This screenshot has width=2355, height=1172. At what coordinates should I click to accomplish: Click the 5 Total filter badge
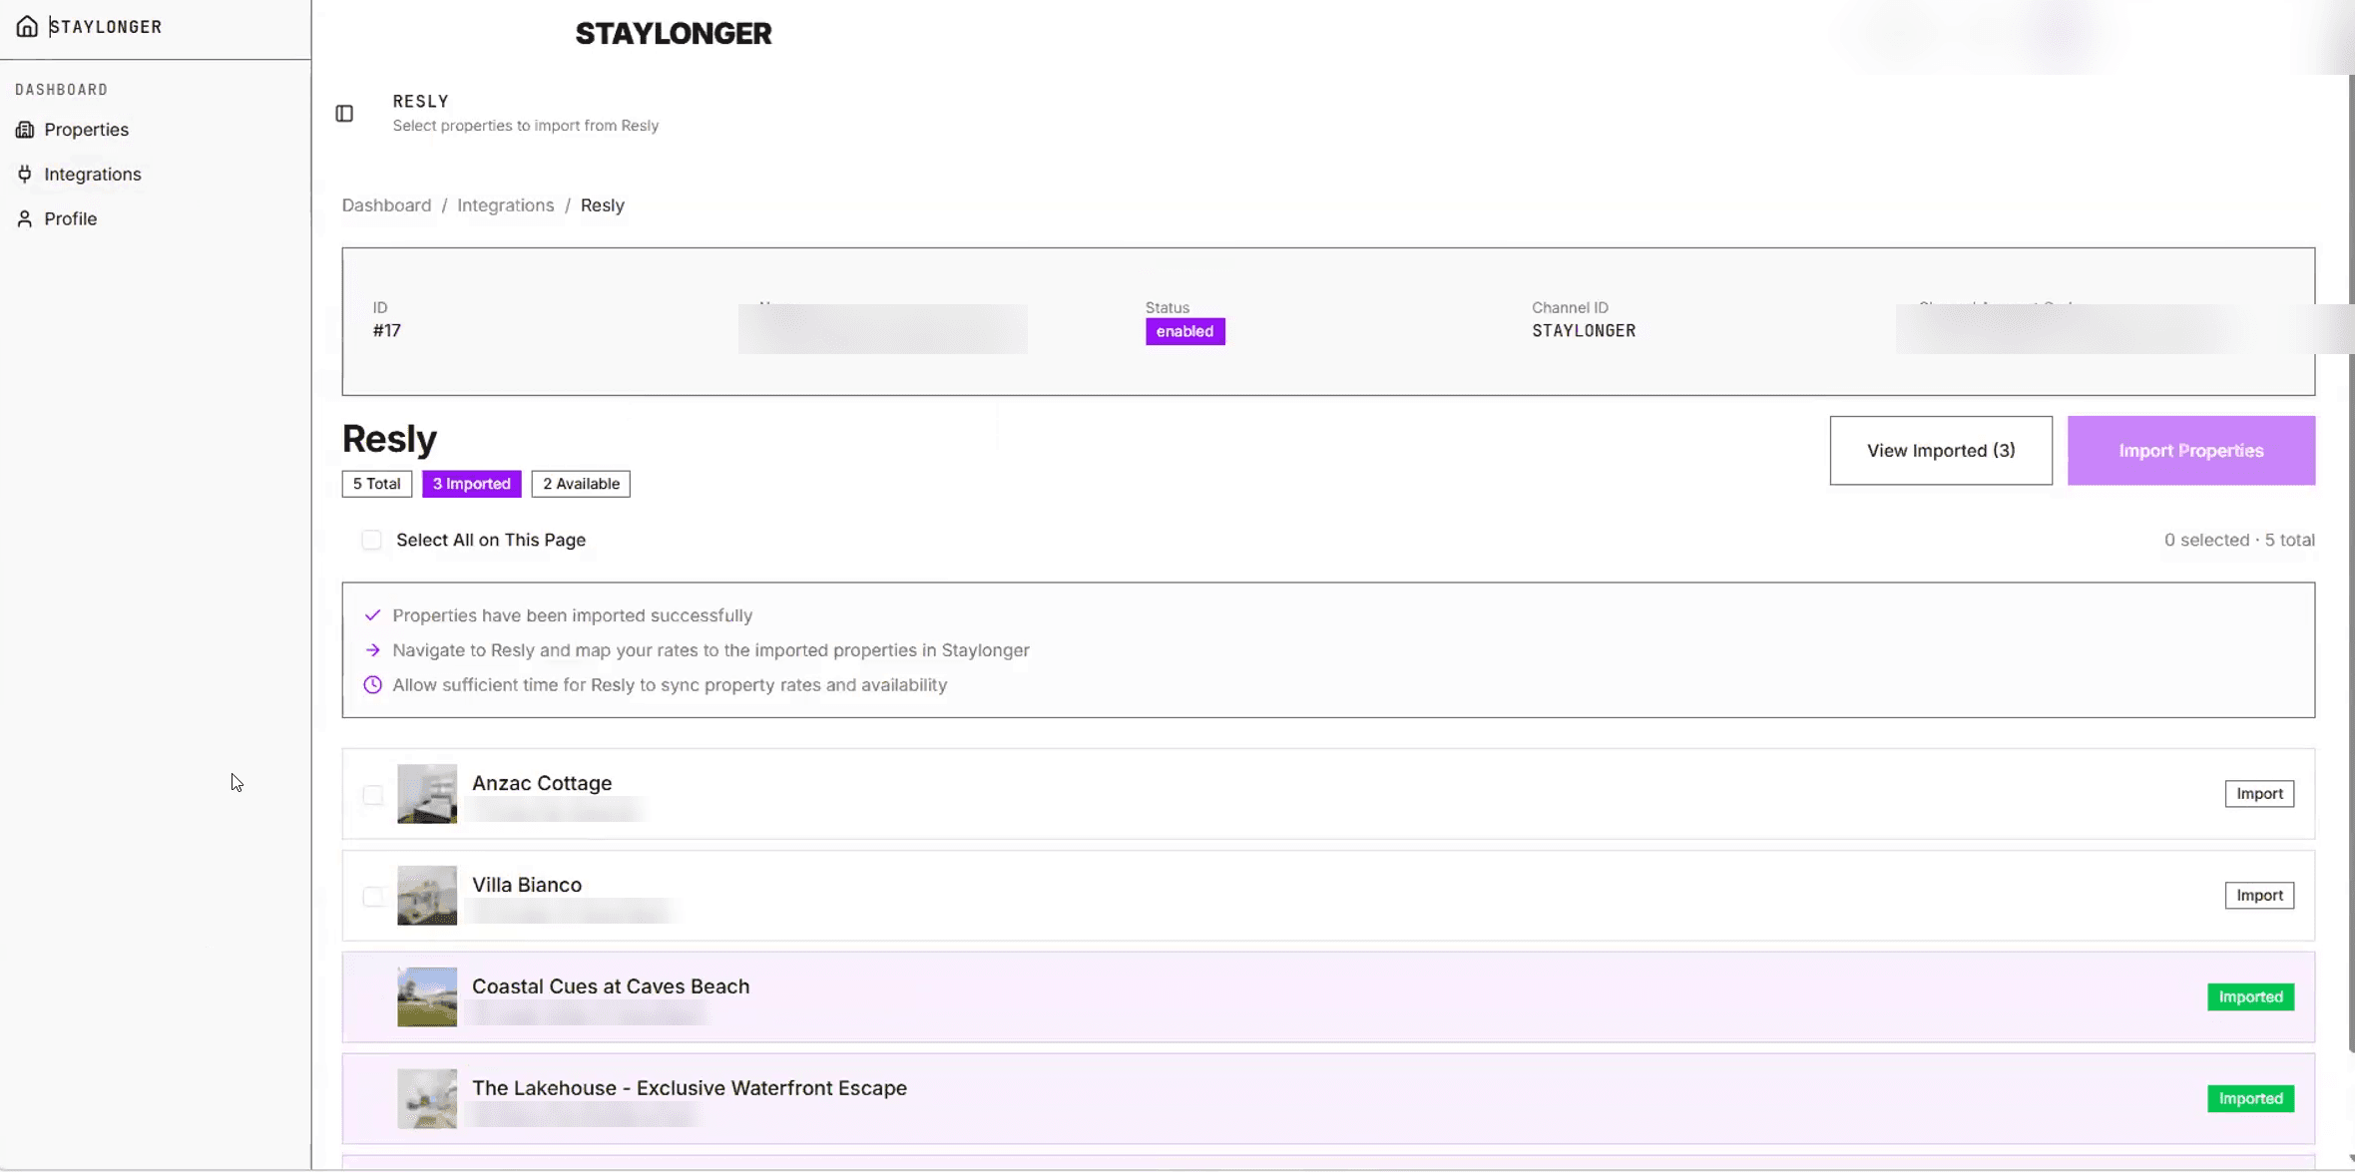[377, 484]
